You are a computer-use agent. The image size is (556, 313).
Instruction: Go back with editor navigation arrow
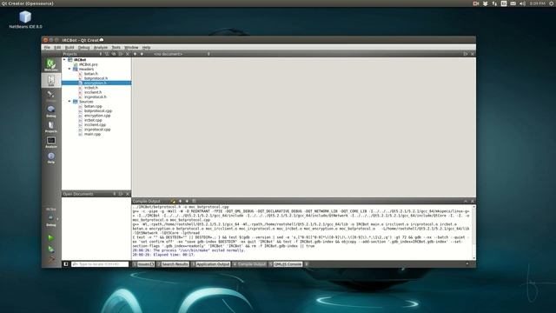point(136,54)
